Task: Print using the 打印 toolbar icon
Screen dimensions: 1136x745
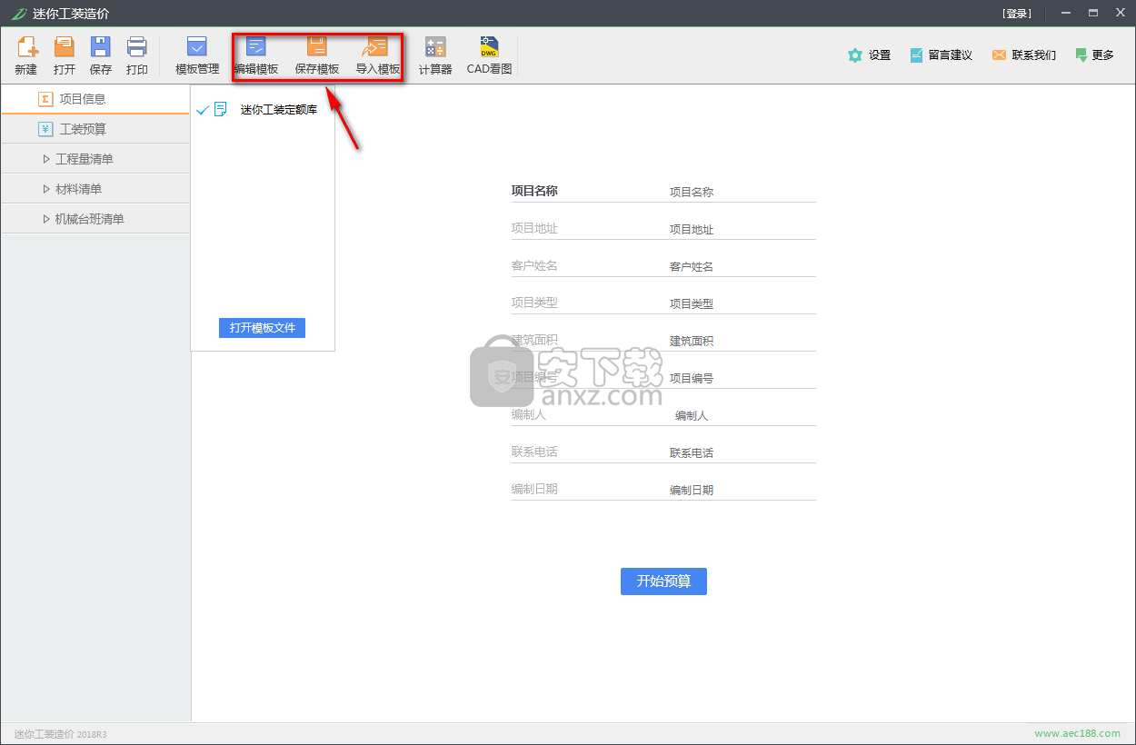Action: point(137,55)
